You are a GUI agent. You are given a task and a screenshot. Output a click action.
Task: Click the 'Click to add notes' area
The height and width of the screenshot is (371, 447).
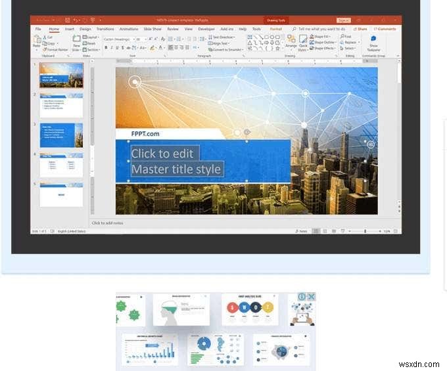click(107, 223)
